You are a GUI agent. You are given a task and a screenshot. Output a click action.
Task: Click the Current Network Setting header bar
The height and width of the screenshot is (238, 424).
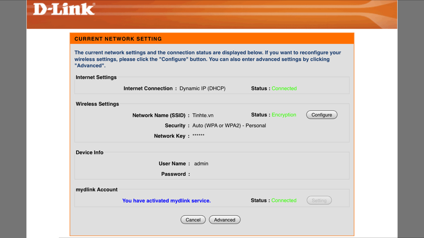tap(212, 39)
